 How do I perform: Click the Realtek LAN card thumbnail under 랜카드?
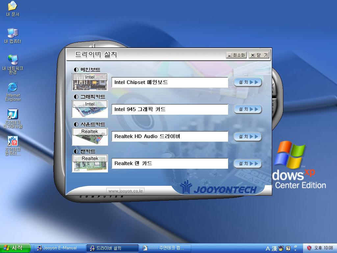tap(90, 163)
